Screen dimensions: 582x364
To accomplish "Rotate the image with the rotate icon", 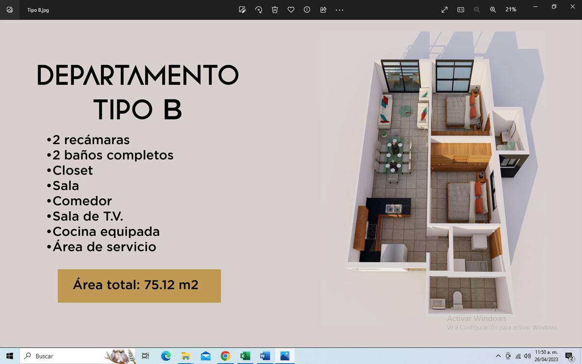I will point(259,10).
